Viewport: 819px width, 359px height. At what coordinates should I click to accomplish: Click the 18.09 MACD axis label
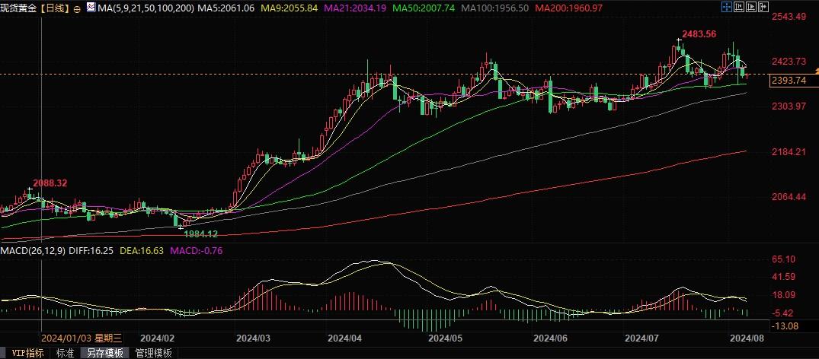[783, 295]
